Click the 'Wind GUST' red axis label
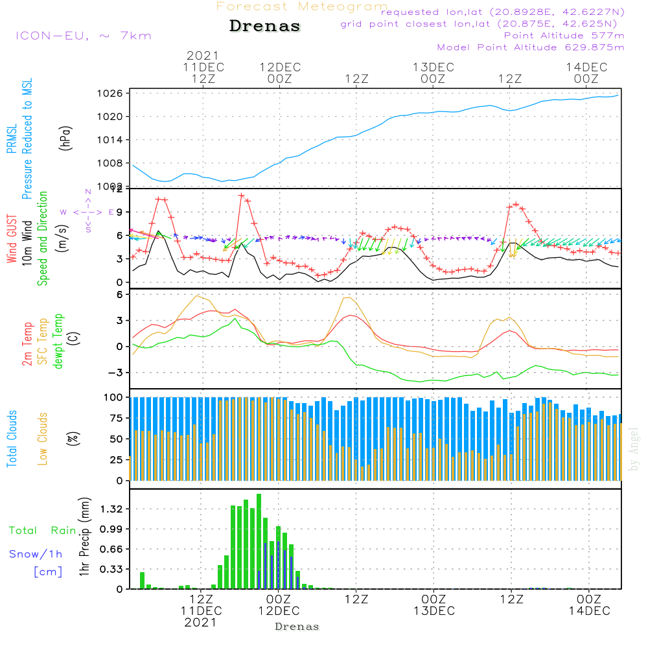Viewport: 648px width, 648px height. coord(12,239)
